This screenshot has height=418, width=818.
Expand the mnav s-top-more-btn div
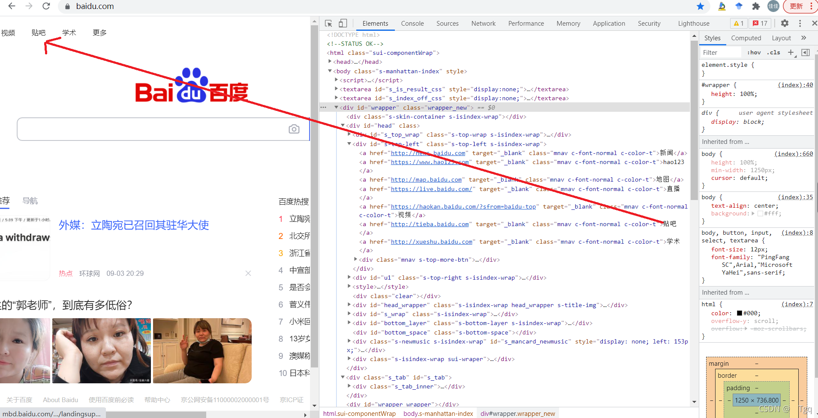pyautogui.click(x=355, y=259)
